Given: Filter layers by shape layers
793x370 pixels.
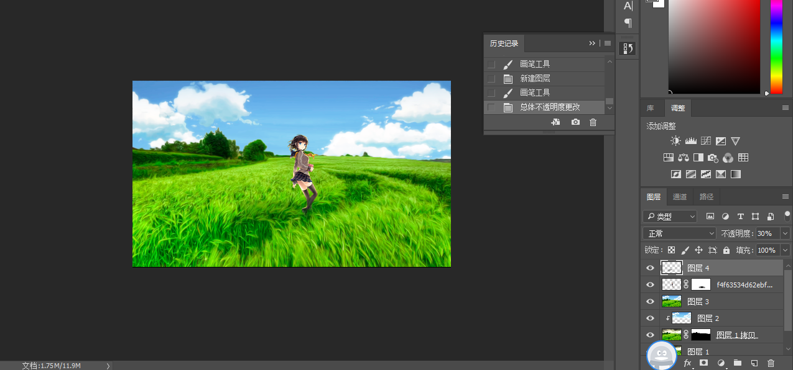Looking at the screenshot, I should click(755, 217).
